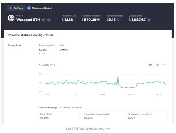The image size is (176, 133).
Task: Click the Liquidation penalty value 5.00%
Action: pos(131,118)
